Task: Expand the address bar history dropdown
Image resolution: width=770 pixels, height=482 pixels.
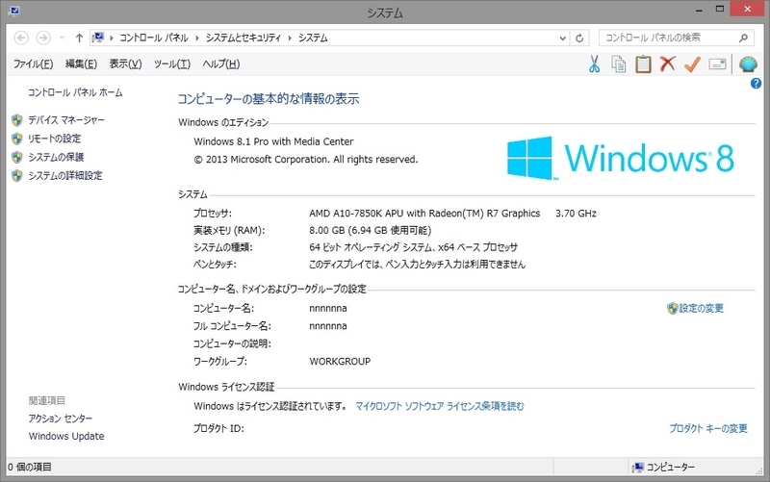Action: pyautogui.click(x=563, y=38)
